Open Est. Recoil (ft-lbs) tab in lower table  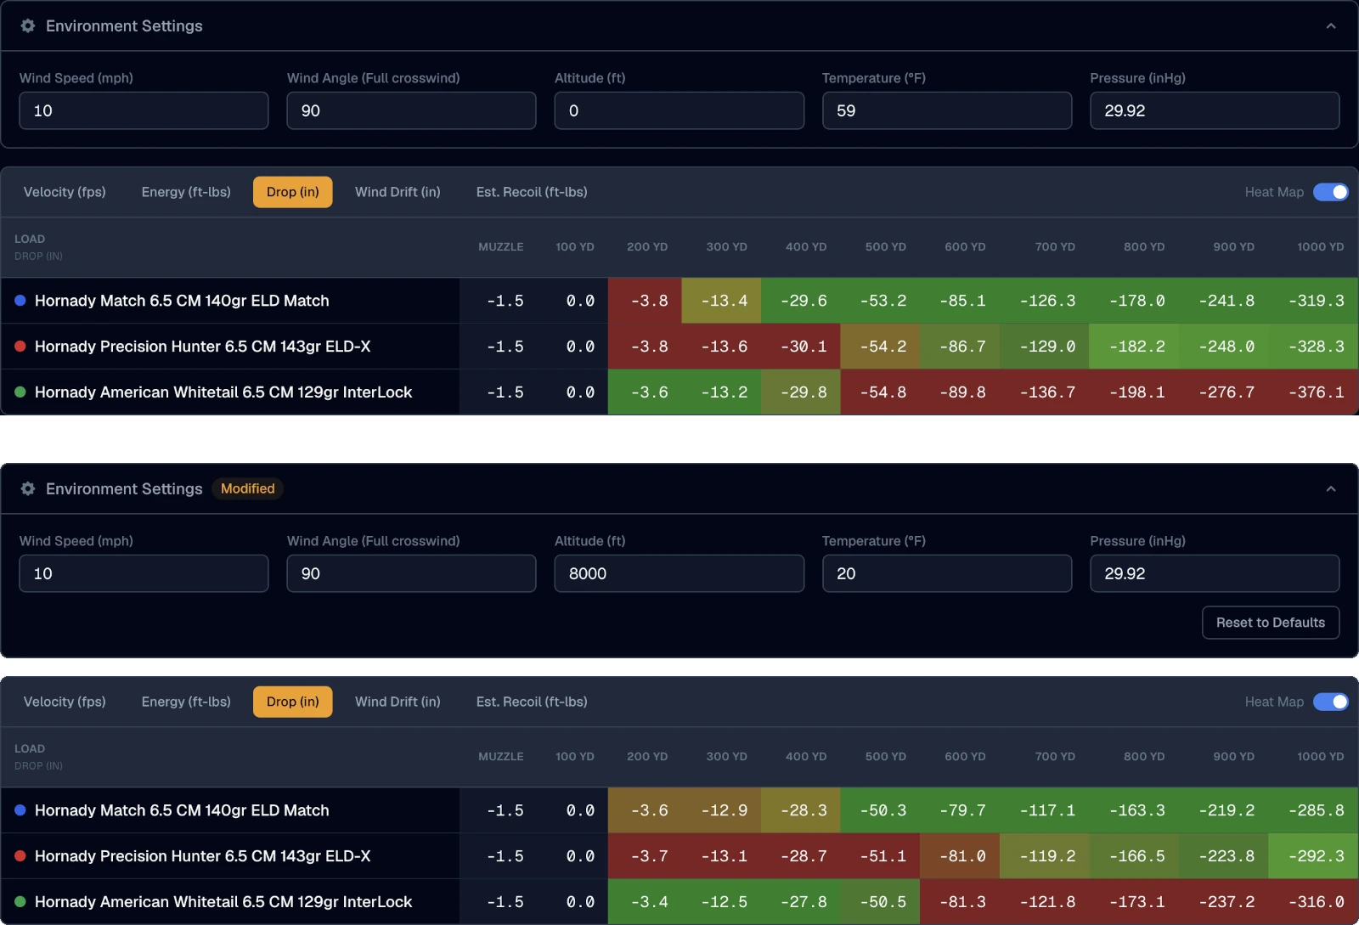532,702
